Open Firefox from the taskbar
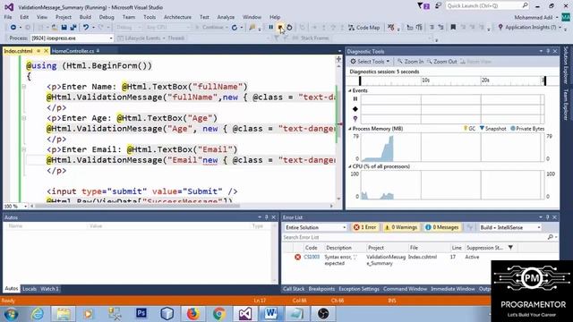573x322 pixels. click(x=193, y=314)
